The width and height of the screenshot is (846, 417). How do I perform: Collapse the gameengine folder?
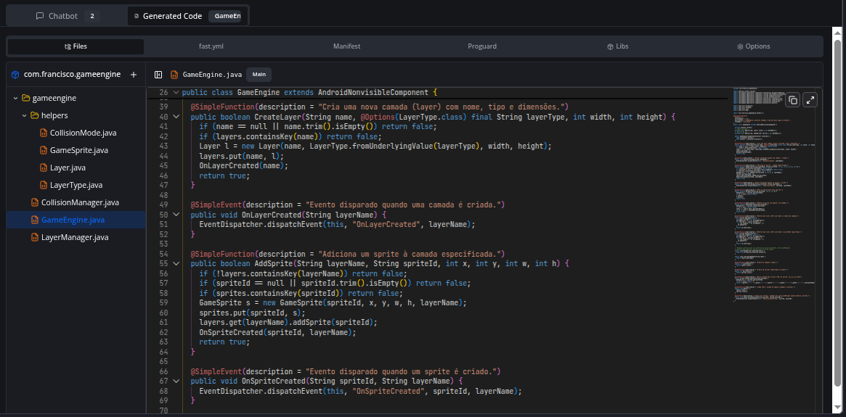point(15,98)
